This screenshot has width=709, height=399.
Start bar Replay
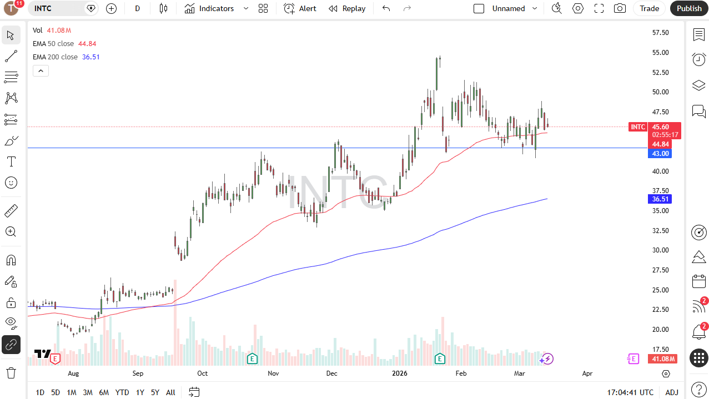point(347,8)
